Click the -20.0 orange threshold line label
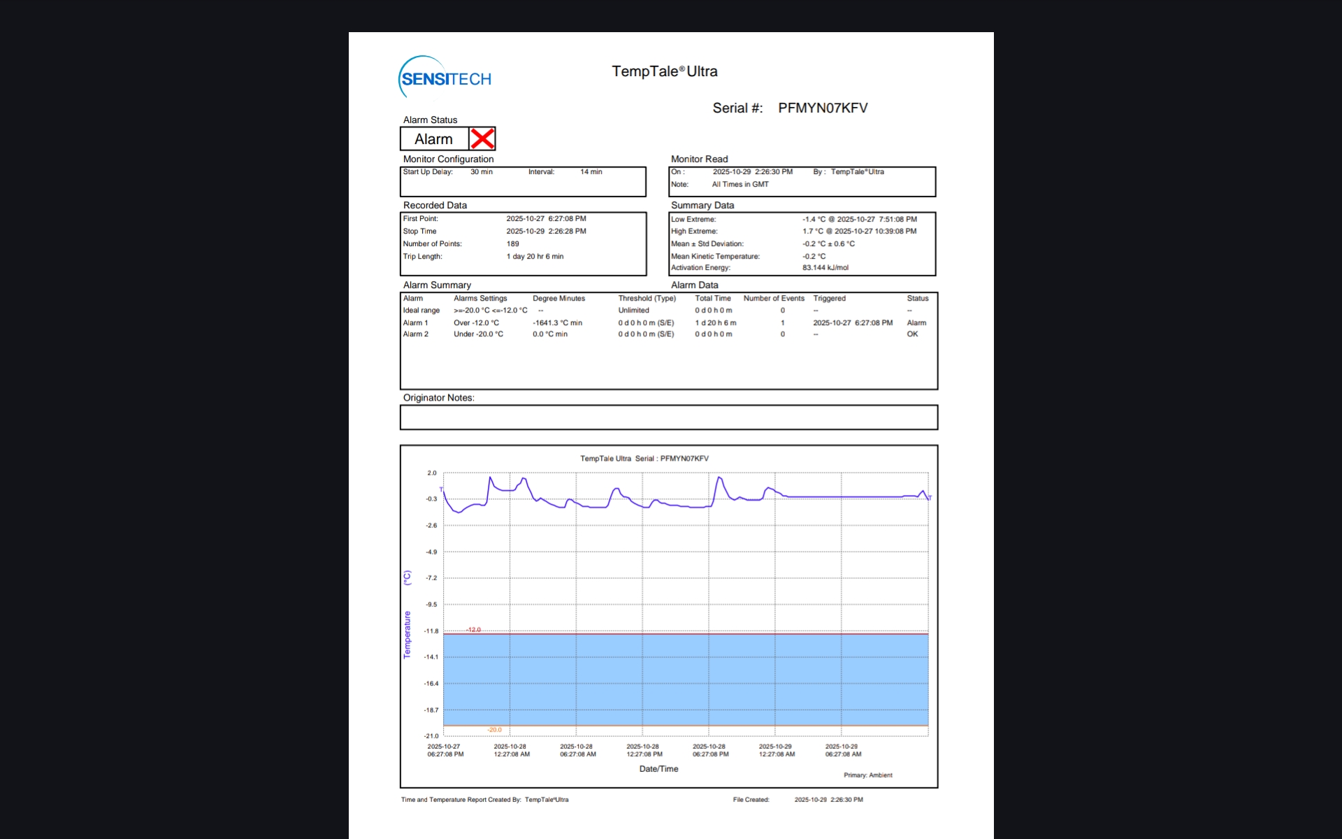 [x=494, y=730]
